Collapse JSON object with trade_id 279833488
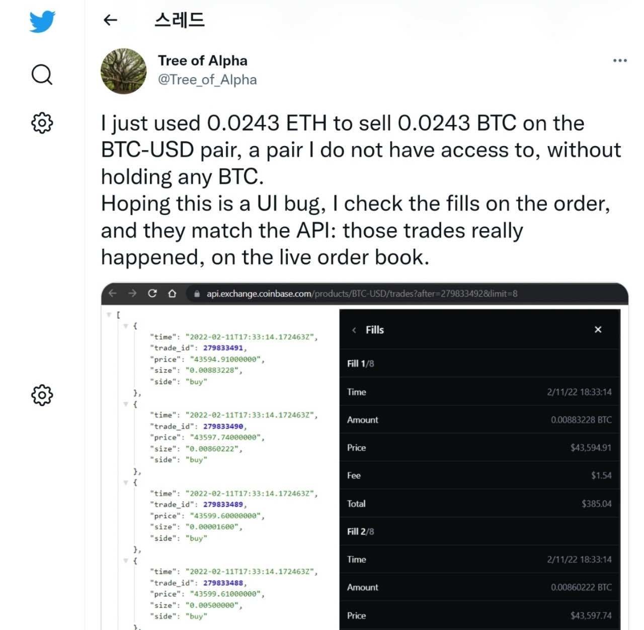The width and height of the screenshot is (644, 630). click(x=126, y=561)
